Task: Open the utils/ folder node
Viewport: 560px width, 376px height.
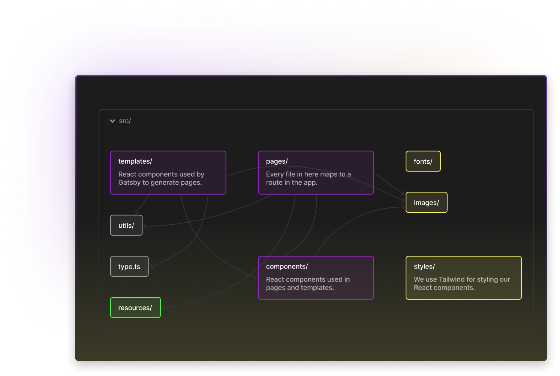Action: (x=126, y=225)
